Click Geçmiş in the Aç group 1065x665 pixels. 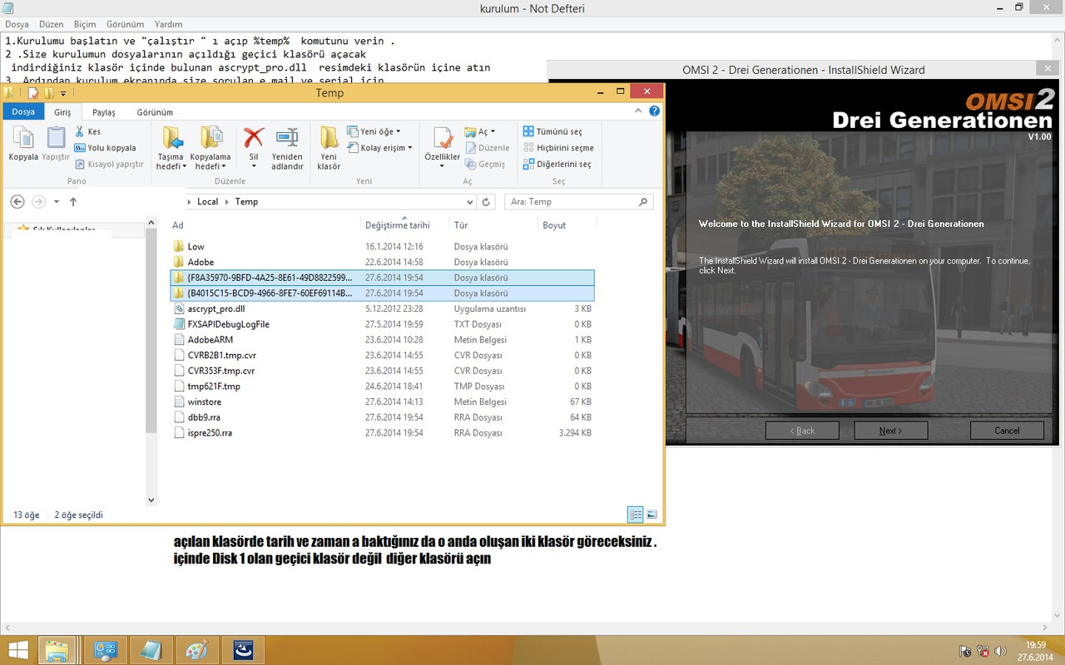(485, 165)
